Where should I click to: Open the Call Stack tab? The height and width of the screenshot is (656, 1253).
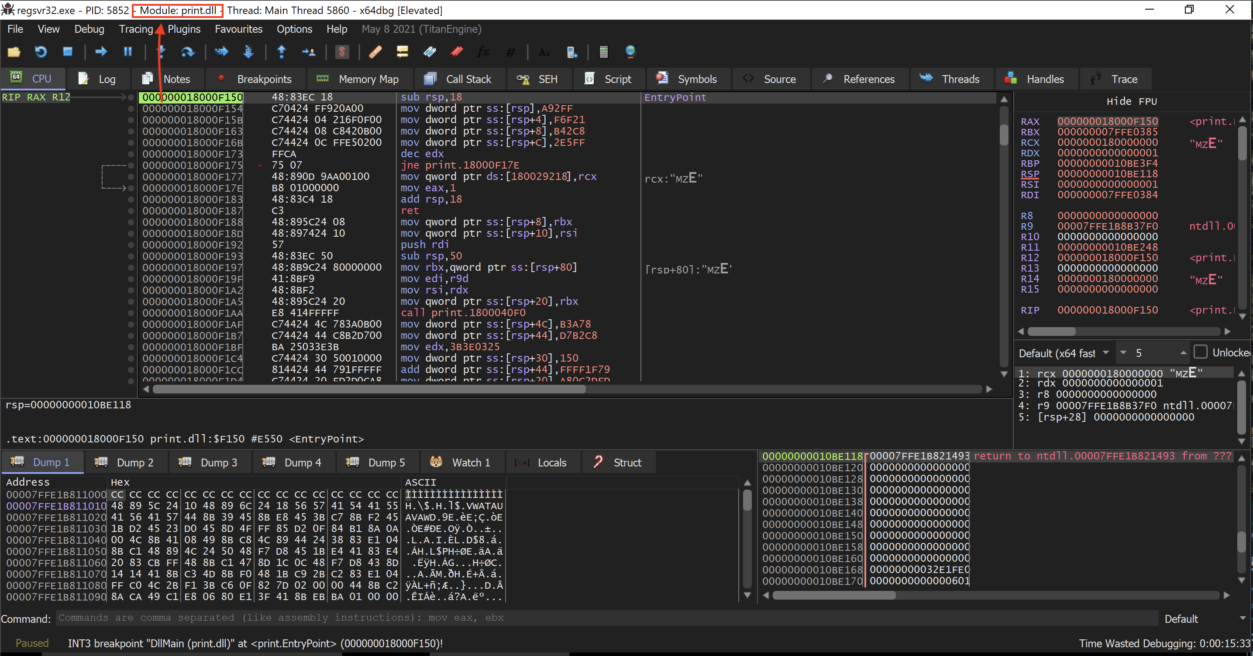[x=458, y=79]
